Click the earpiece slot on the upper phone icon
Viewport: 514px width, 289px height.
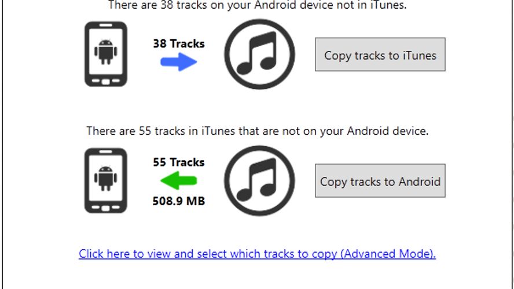(105, 25)
